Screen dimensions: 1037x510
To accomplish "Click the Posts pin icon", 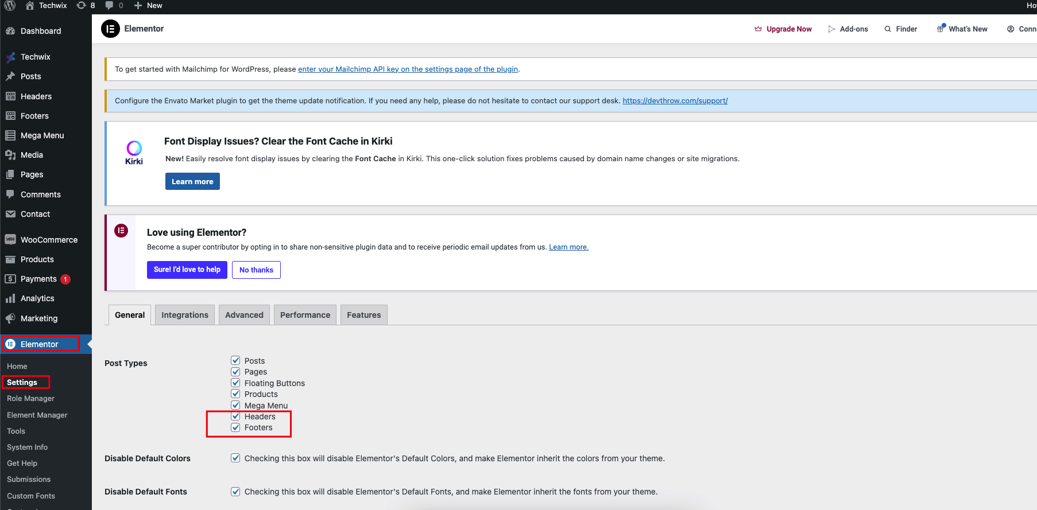I will pos(10,76).
